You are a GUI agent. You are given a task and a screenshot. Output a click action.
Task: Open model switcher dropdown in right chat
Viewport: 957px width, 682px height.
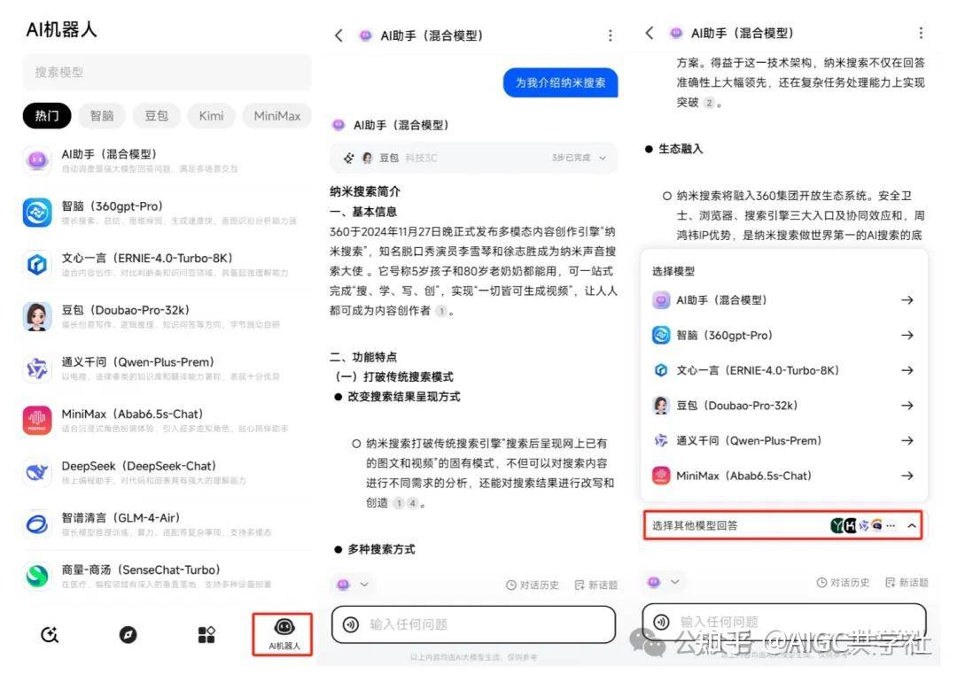[664, 582]
